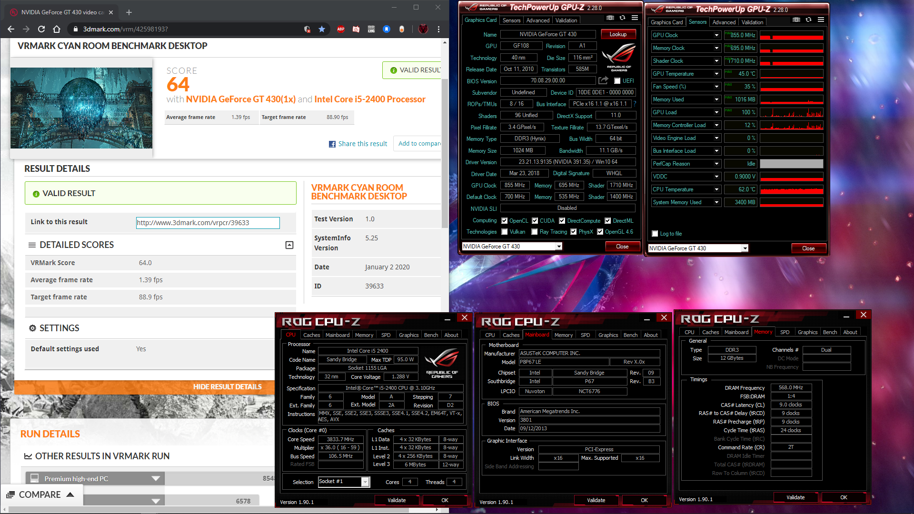The image size is (914, 514).
Task: Open the CPU-Z Socket #1 selection dropdown
Action: 365,482
